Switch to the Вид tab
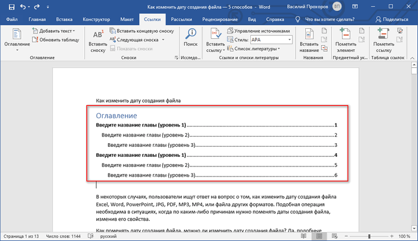 (x=251, y=20)
